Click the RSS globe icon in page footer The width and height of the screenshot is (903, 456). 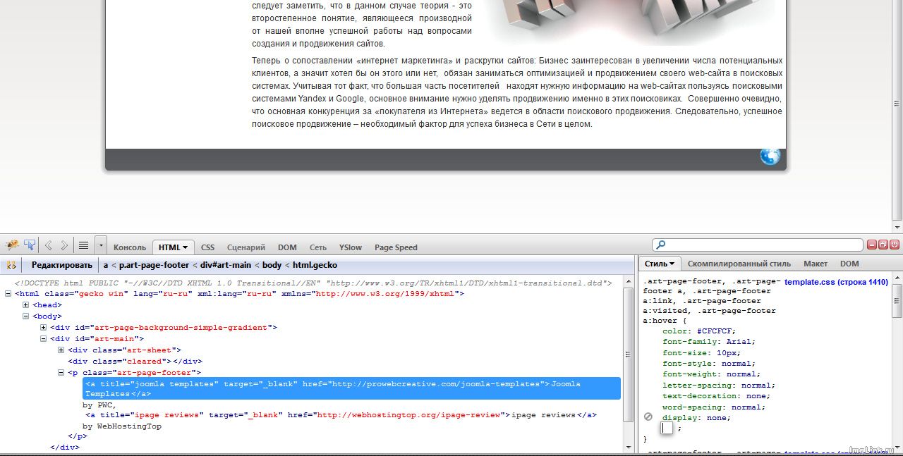(770, 156)
